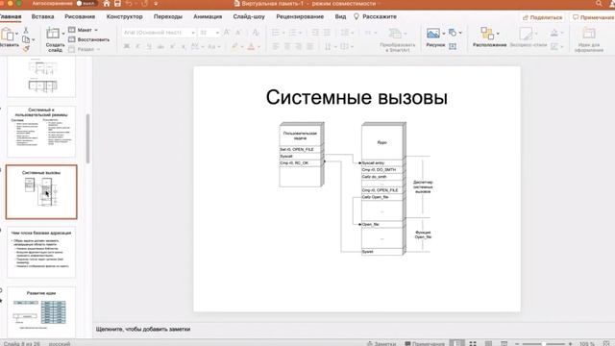615x346 pixels.
Task: Expand the Создать слайд dropdown arrow
Action: click(x=63, y=34)
